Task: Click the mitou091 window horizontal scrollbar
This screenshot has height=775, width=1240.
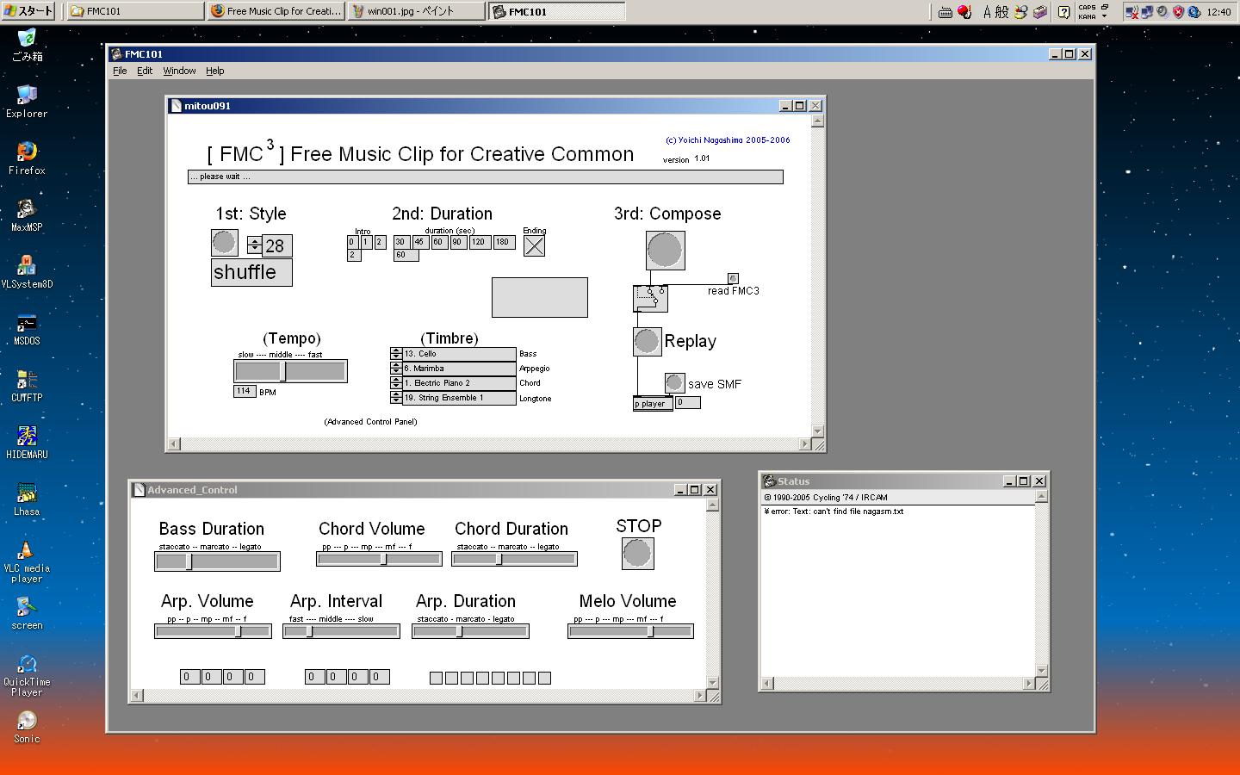Action: click(x=490, y=444)
